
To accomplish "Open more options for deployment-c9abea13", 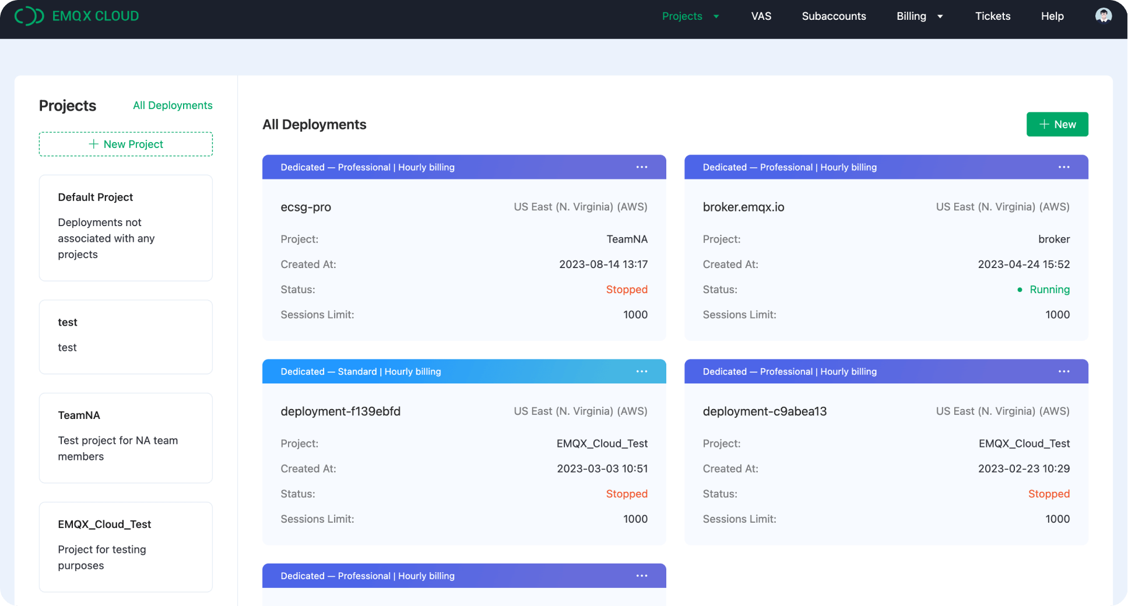I will [1064, 372].
